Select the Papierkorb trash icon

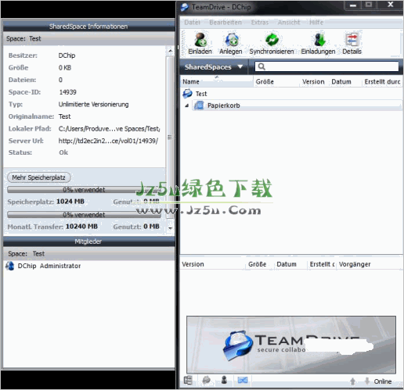(199, 106)
